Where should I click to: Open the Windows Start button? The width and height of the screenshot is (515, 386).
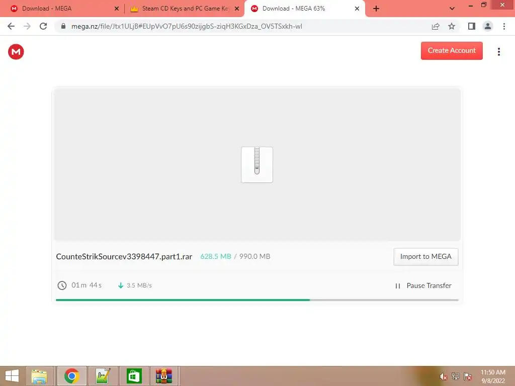pos(12,376)
